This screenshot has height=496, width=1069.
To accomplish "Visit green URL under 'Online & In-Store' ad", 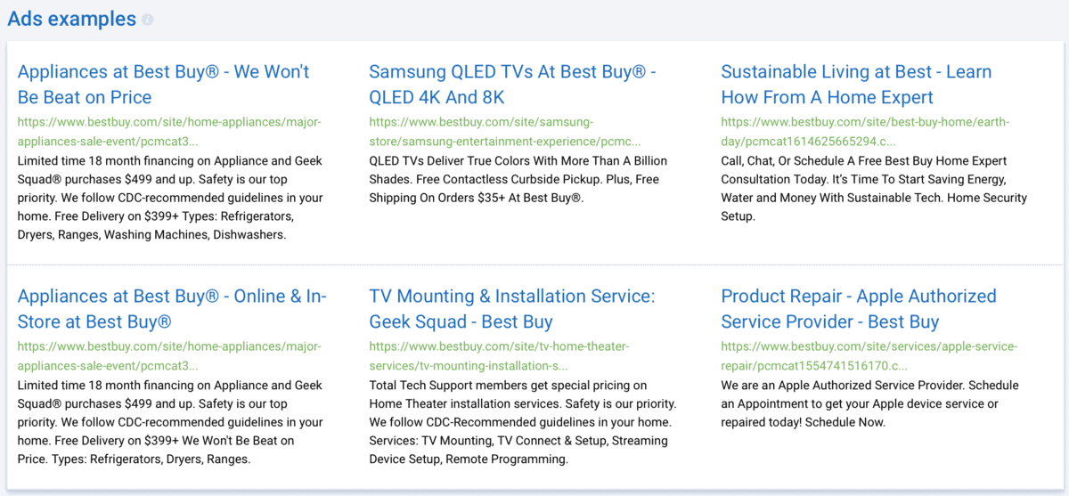I will point(169,356).
